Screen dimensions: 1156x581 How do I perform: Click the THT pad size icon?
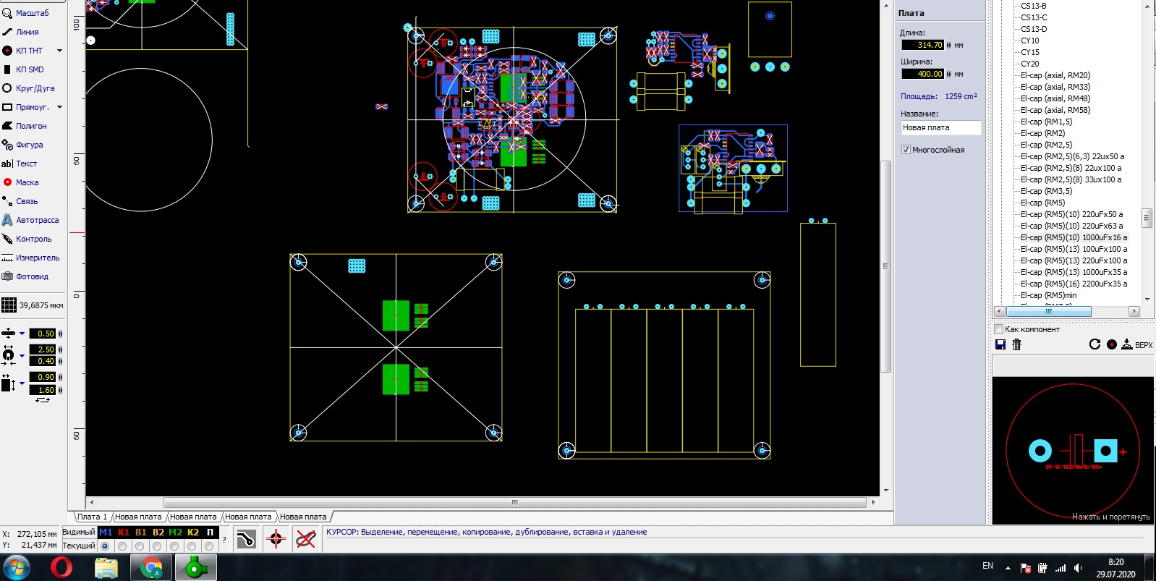(x=8, y=355)
